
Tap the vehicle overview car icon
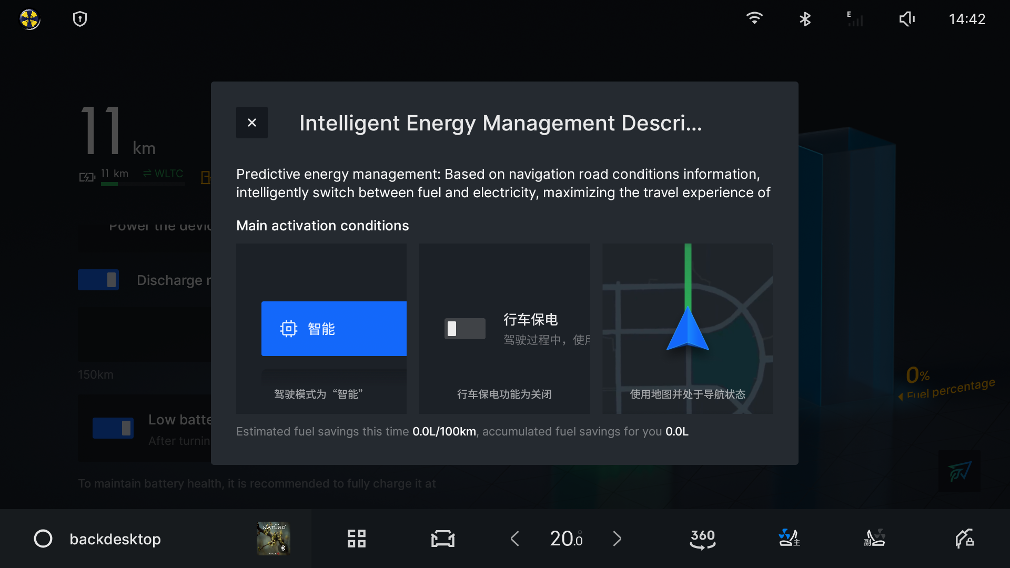[442, 539]
